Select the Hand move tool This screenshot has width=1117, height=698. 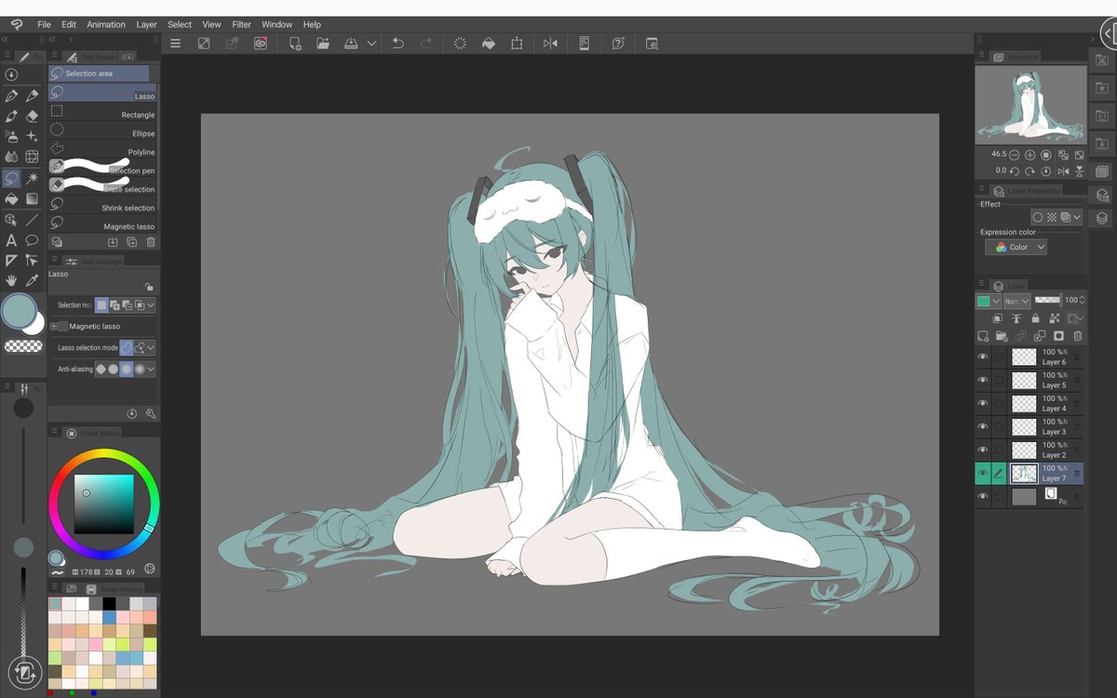tap(12, 280)
